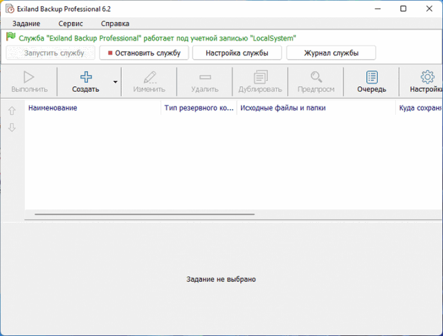Open the Справка menu
This screenshot has height=336, width=443.
click(115, 24)
